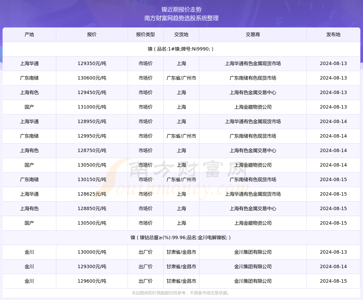Viewport: 363px width, 300px height.
Task: Click the 镍近期报价走势 title text
Action: click(x=181, y=10)
